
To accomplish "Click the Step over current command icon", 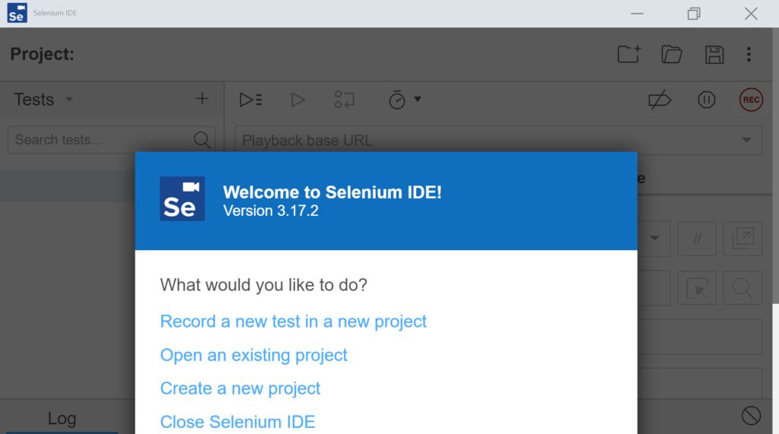I will point(345,100).
